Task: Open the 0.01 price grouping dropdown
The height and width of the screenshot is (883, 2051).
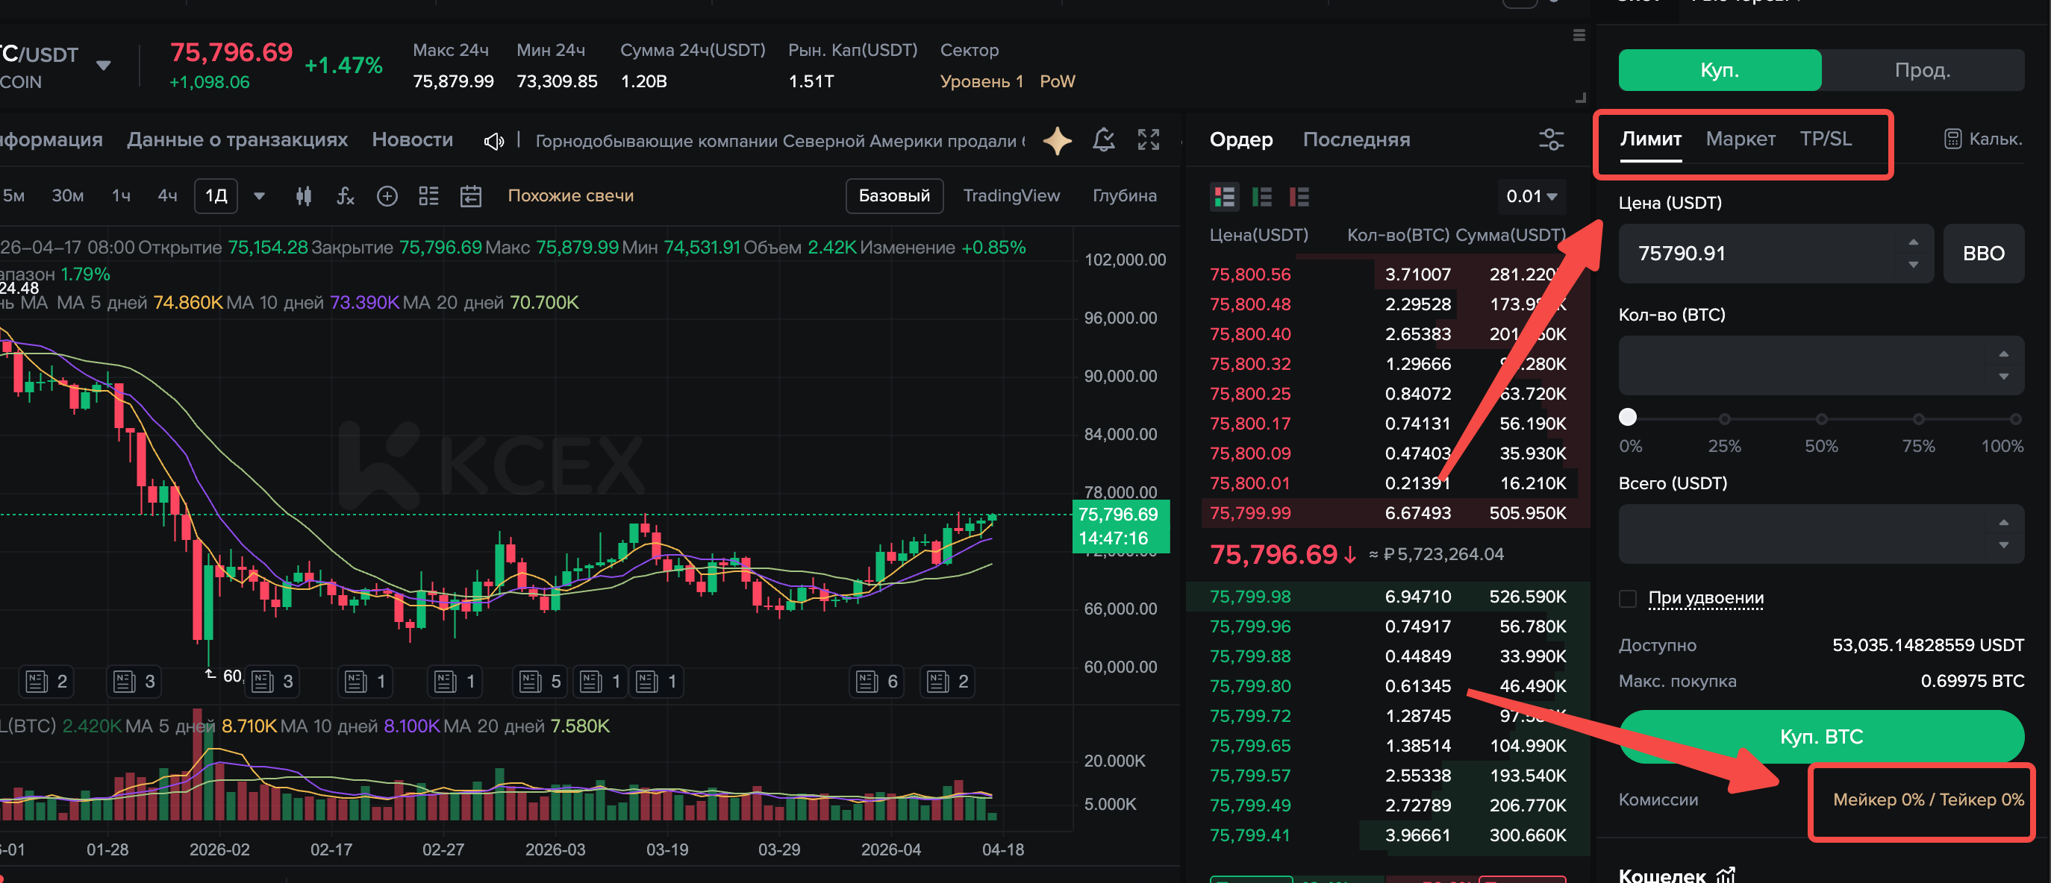Action: (x=1530, y=196)
